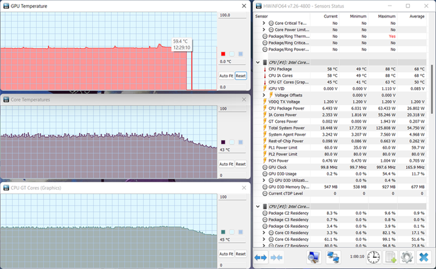Viewport: 436px width, 269px height.
Task: Click Reset in Core Temperatures window
Action: (x=240, y=164)
